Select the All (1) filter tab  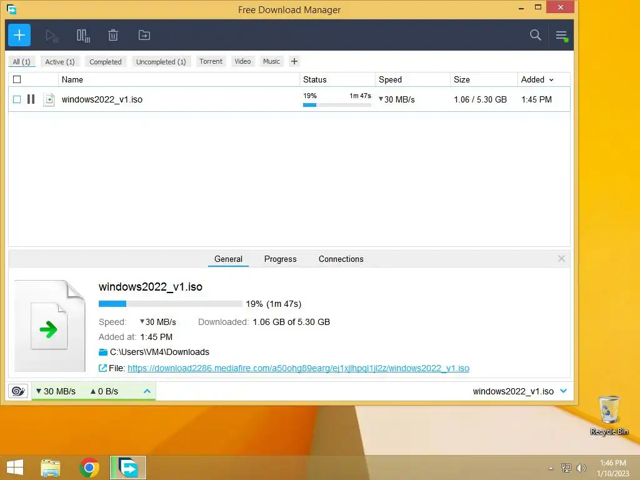22,62
